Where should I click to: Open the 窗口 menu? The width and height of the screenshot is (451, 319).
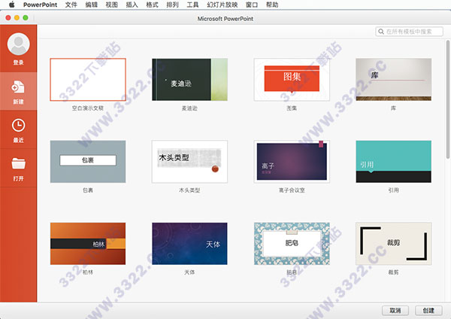tap(252, 5)
